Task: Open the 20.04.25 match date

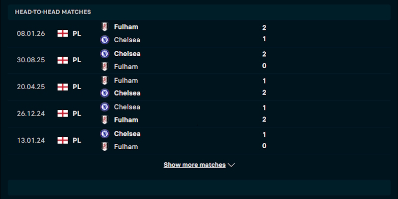Action: pyautogui.click(x=31, y=87)
